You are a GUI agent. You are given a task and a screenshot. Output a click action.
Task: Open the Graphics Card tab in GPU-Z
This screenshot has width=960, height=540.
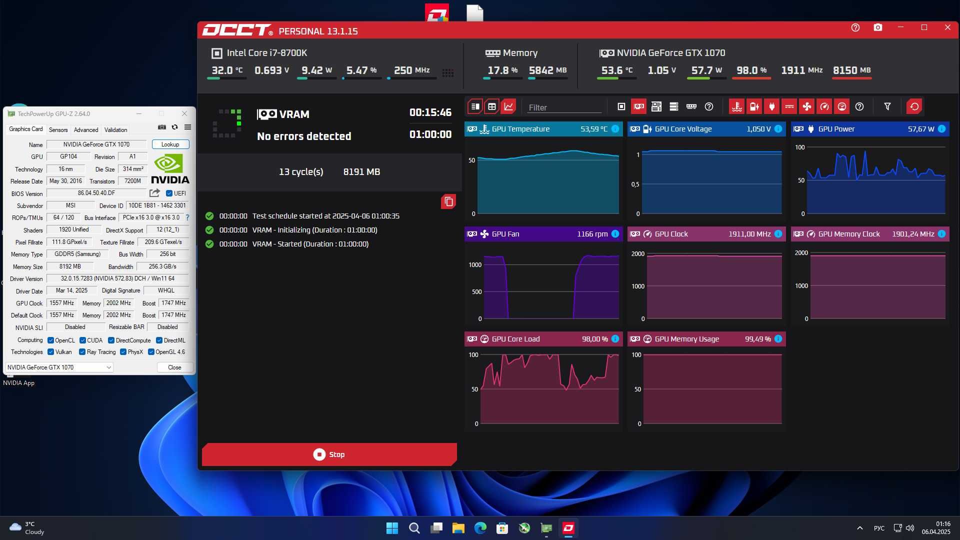pos(26,129)
